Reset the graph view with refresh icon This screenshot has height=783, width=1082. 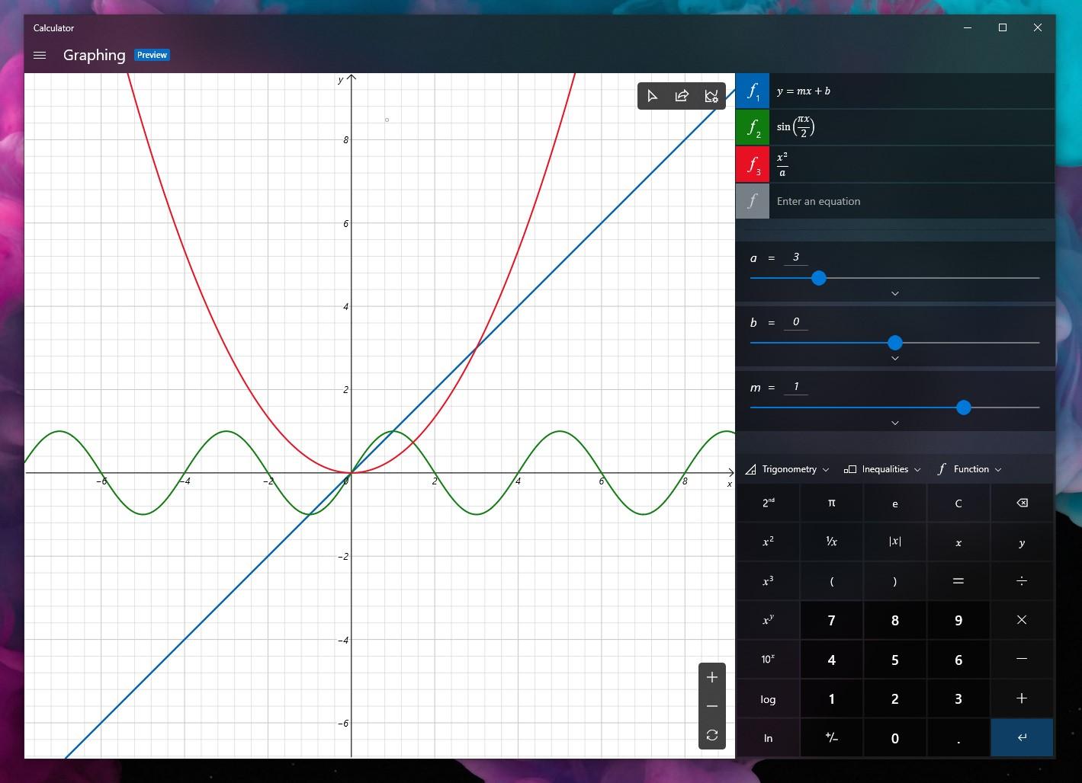pos(711,735)
